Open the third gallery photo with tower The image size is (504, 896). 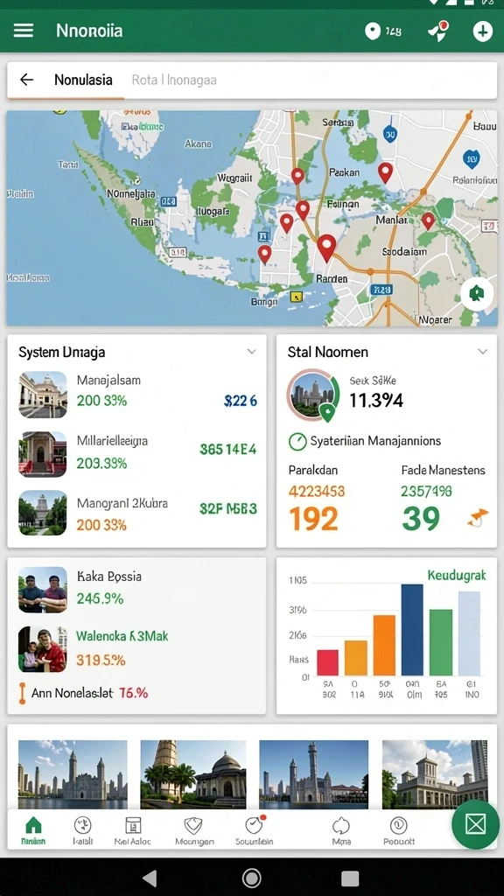click(314, 774)
